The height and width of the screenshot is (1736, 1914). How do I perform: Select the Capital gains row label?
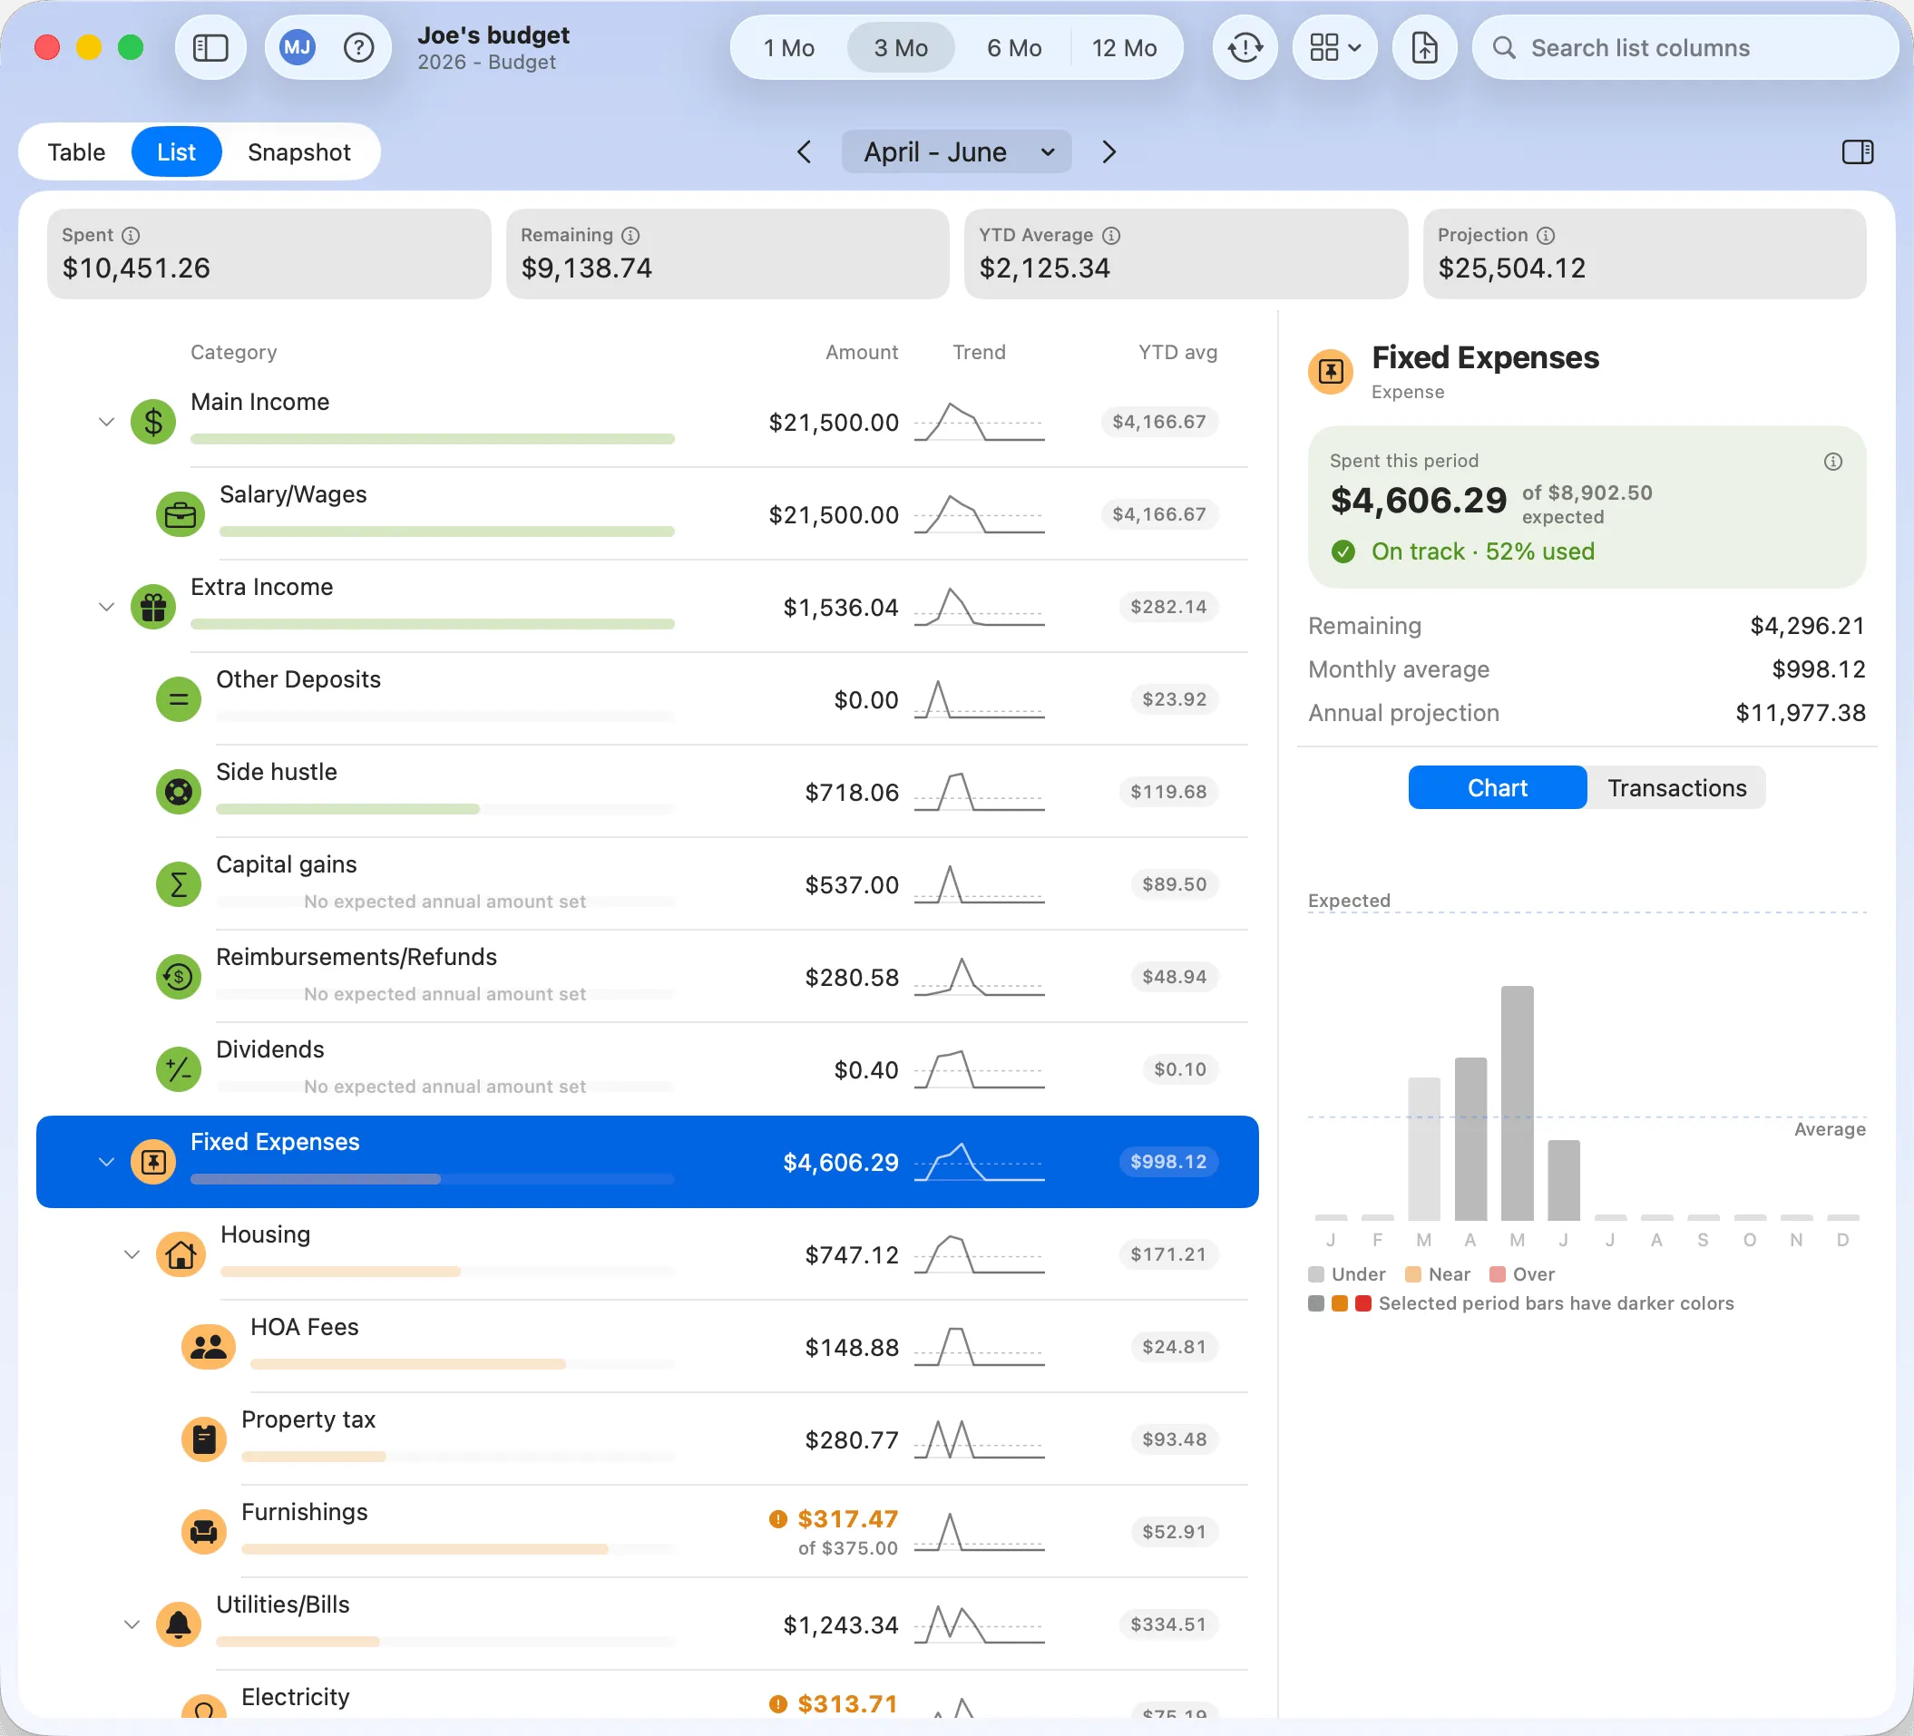click(x=287, y=864)
